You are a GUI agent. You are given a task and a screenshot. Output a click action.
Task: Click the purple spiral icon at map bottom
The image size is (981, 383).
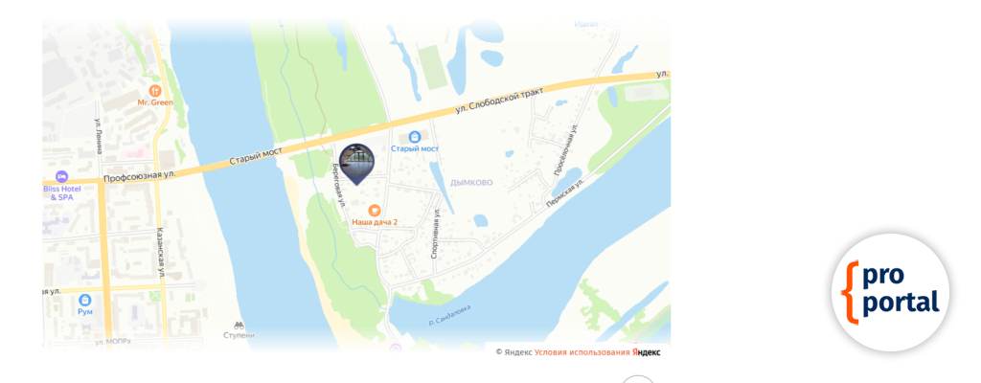(x=394, y=348)
